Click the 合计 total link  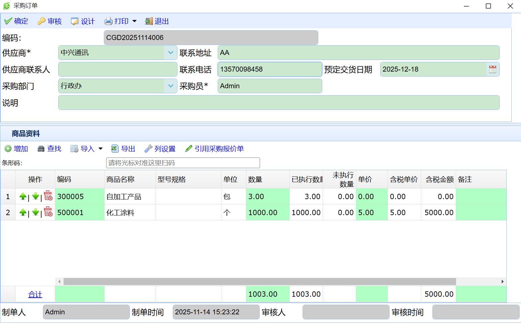click(35, 294)
